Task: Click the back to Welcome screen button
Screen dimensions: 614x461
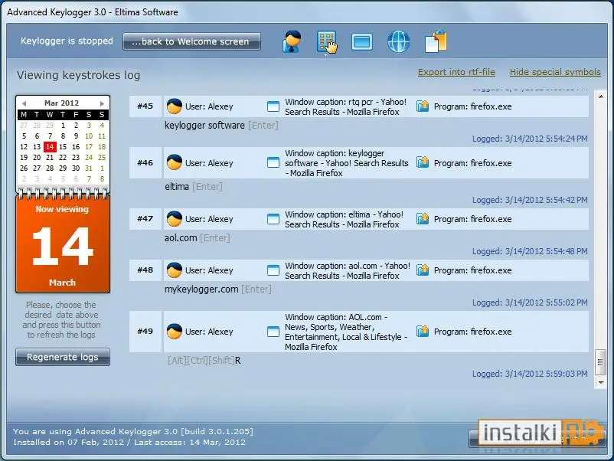Action: pyautogui.click(x=191, y=41)
